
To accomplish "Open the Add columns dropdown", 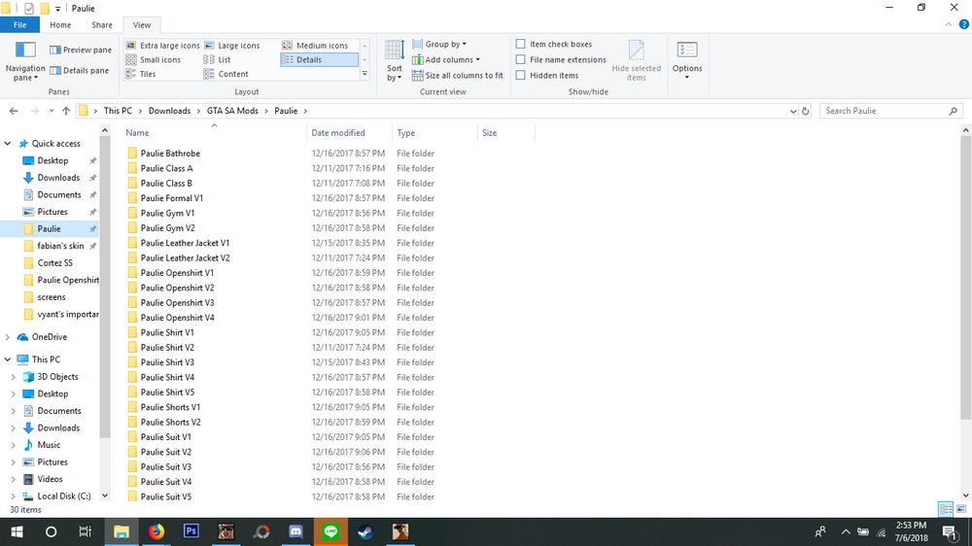I will point(446,59).
